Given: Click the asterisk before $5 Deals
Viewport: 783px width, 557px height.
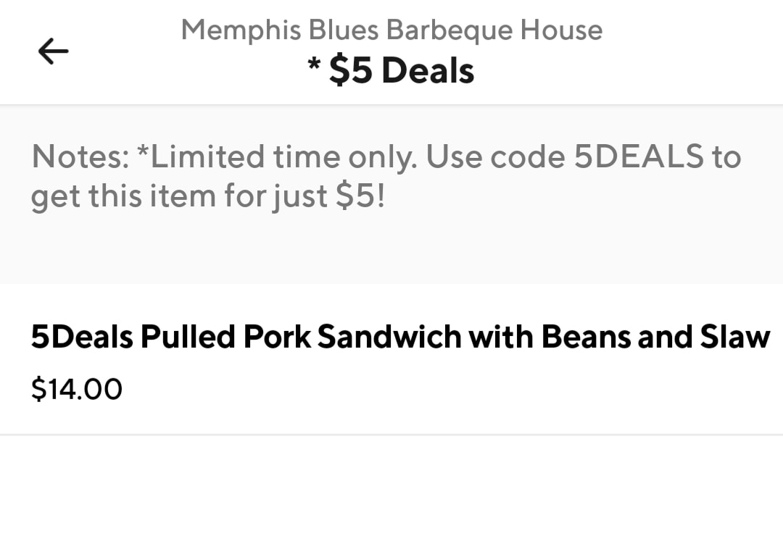Looking at the screenshot, I should pos(313,67).
